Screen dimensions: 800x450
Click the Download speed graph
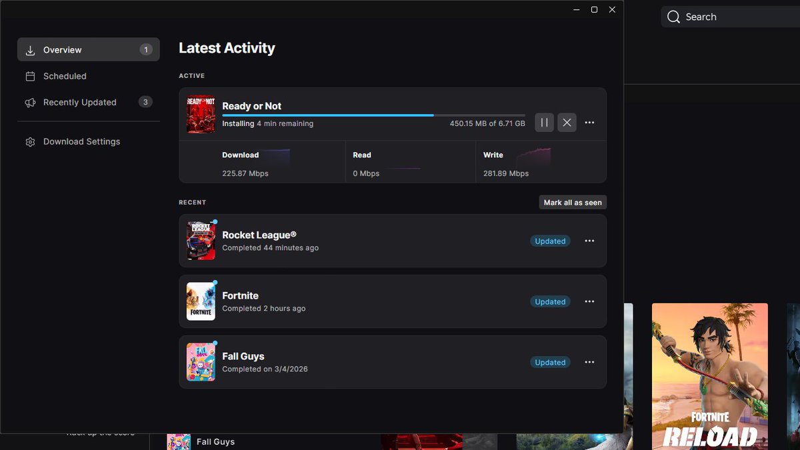(x=276, y=157)
